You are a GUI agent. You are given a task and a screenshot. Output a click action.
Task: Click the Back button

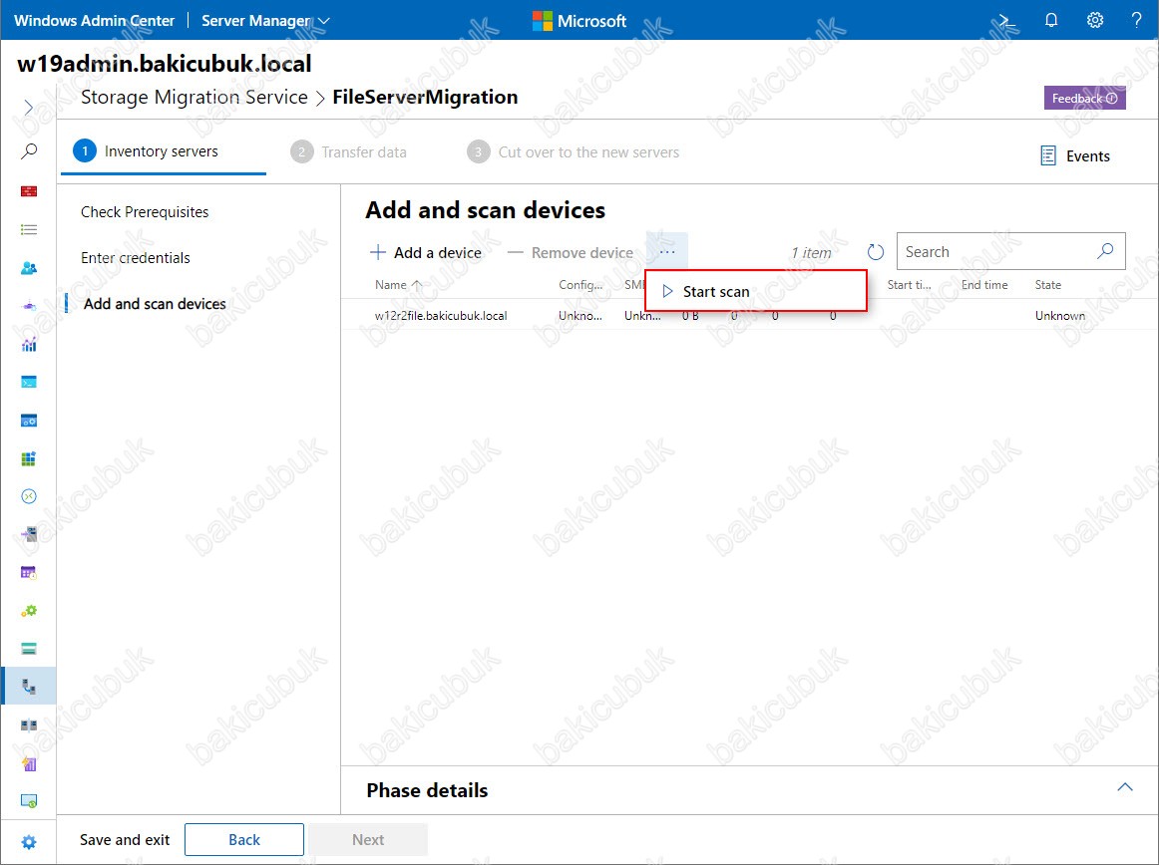point(244,840)
